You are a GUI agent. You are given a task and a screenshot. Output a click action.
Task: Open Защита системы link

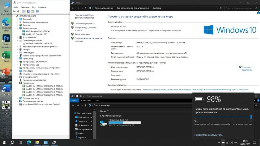[82, 34]
